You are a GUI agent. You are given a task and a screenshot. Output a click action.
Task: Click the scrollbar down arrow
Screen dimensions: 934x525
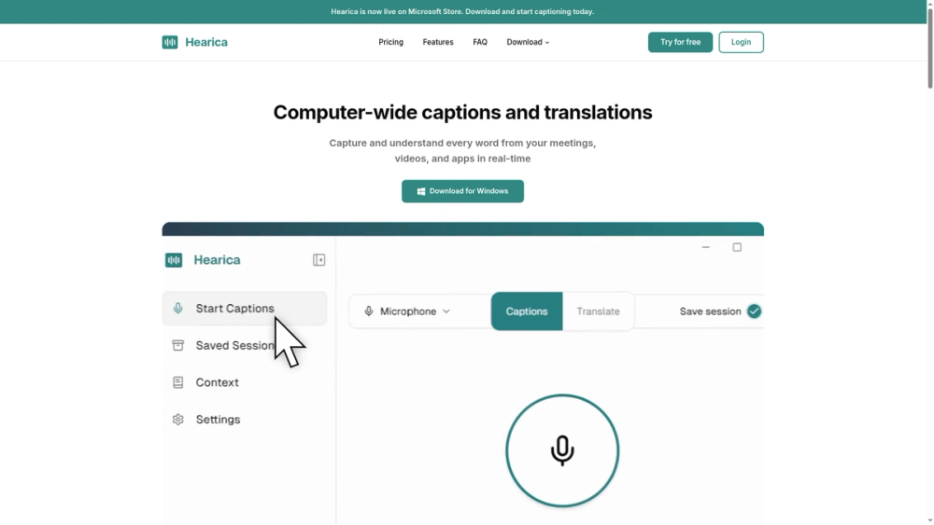[930, 521]
